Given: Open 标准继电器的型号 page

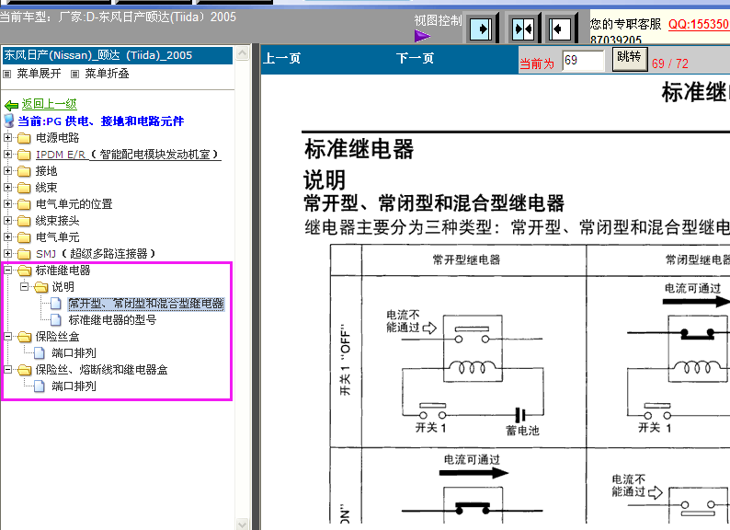Looking at the screenshot, I should (x=112, y=320).
